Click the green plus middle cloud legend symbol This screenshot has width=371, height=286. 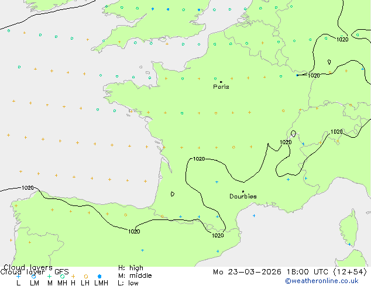coord(49,276)
